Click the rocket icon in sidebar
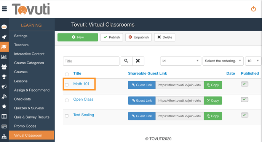Screen dimensions: 262x142 click(4, 37)
